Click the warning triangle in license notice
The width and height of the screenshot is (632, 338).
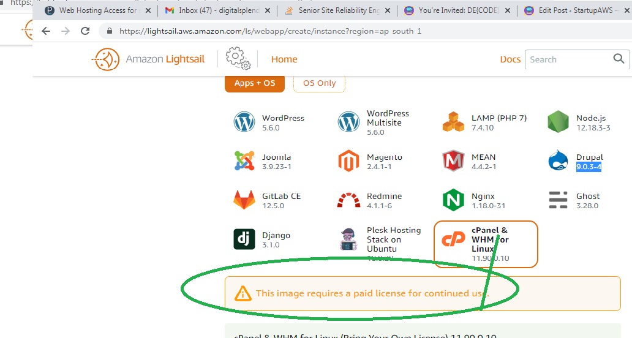(243, 294)
